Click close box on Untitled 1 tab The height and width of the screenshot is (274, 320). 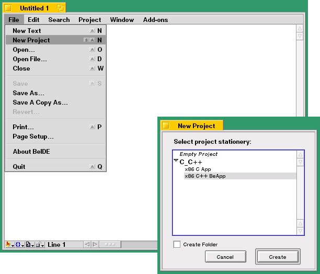(8, 8)
